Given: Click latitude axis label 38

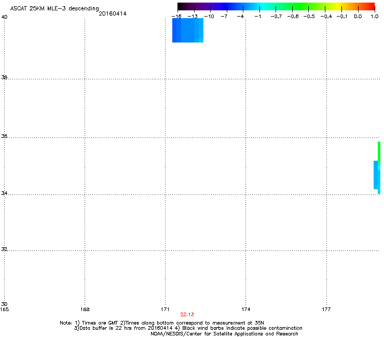Looking at the screenshot, I should (4, 77).
